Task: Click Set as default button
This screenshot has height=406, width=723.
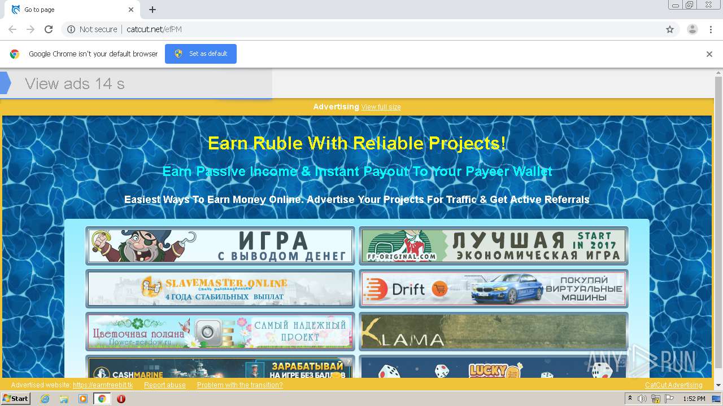Action: click(201, 54)
